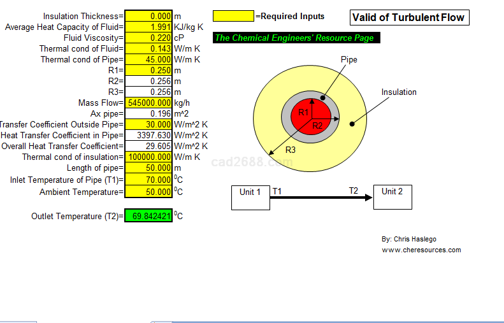Click the Mass Flow value 545000.000
The image size is (504, 323).
click(148, 103)
